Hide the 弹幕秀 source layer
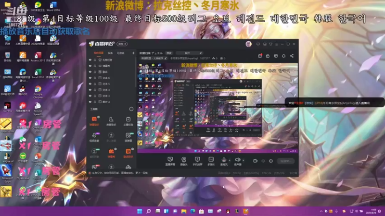385x216 pixels. [90, 66]
